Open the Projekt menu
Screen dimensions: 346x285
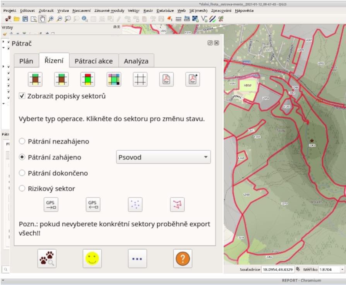pyautogui.click(x=10, y=10)
